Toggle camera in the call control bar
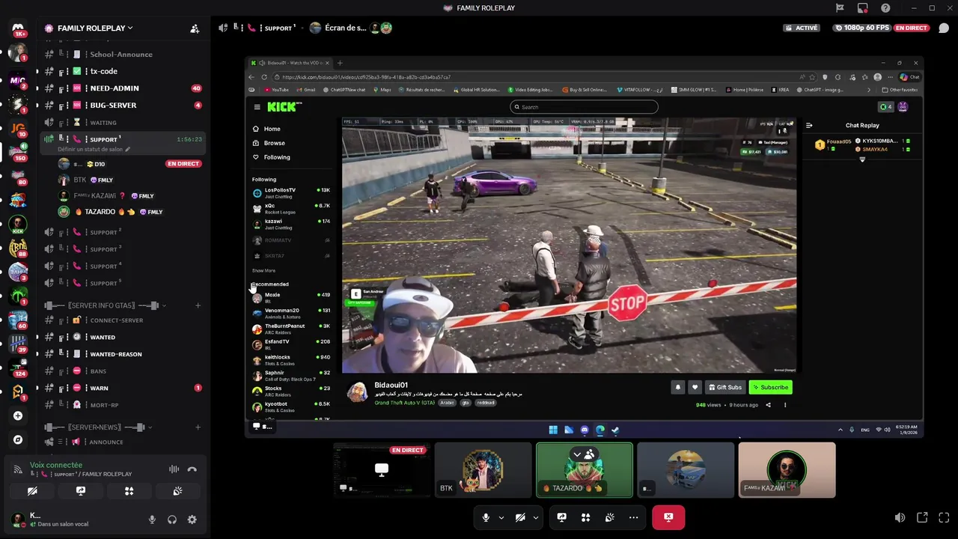 coord(520,517)
